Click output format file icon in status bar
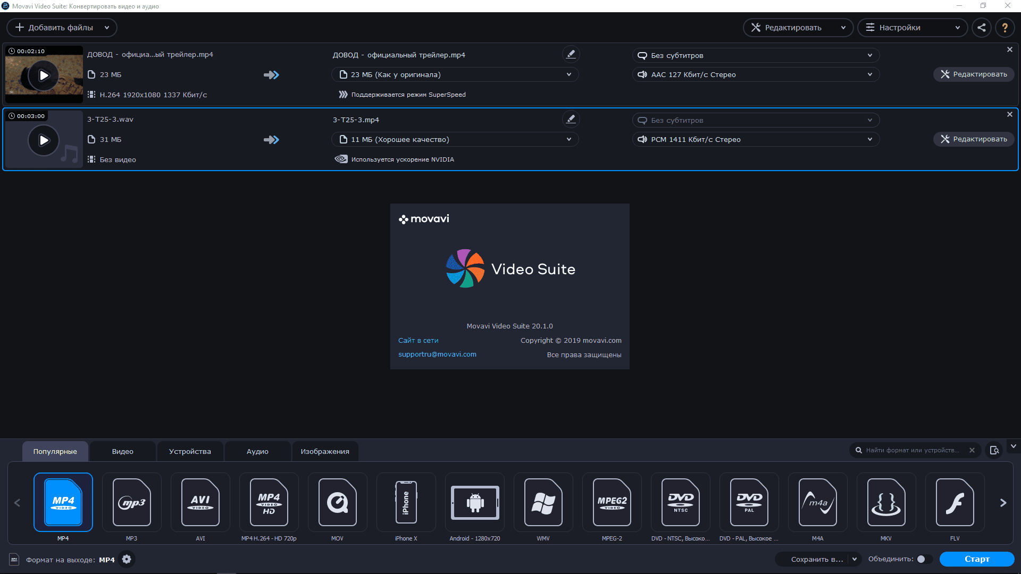 [14, 559]
